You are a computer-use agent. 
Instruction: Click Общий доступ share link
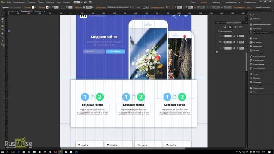point(250,3)
